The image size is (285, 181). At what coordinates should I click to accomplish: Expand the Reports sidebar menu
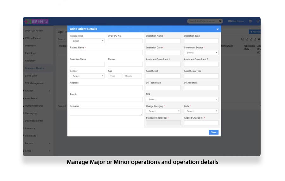[x=38, y=143]
